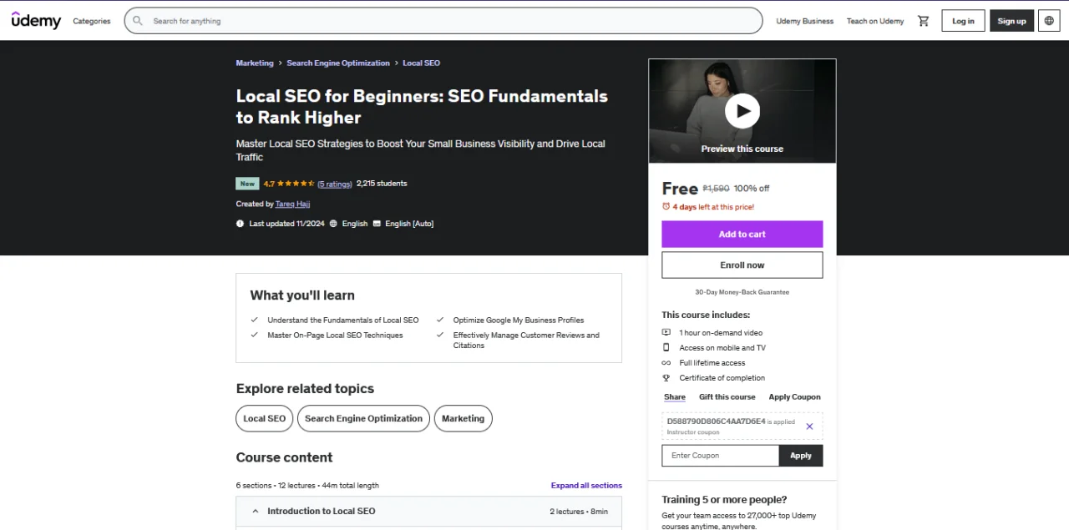Open Teach on Udemy link
Viewport: 1069px width, 530px height.
tap(874, 21)
